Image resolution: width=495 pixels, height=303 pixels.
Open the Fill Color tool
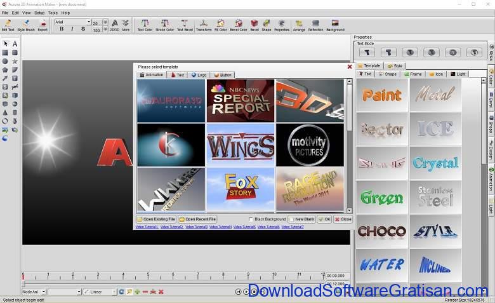coord(221,25)
